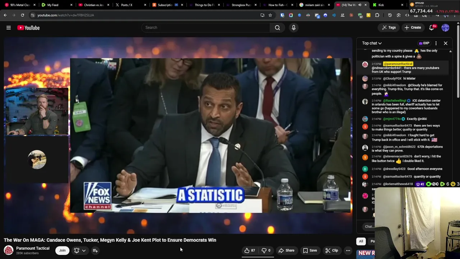The height and width of the screenshot is (259, 460).
Task: Dislike the video with thumbs down
Action: [266, 250]
